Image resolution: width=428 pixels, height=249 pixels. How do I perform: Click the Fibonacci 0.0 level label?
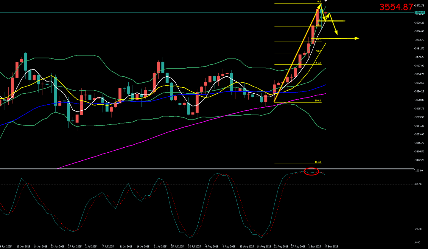(x=319, y=1)
